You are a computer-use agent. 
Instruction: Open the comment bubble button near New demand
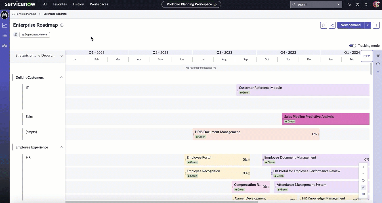(x=324, y=25)
